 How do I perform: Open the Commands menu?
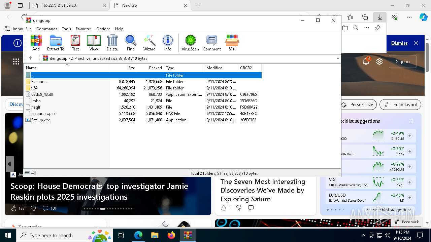[47, 29]
